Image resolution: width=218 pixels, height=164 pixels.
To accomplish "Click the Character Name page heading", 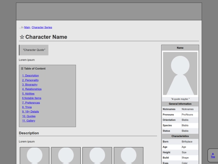I will click(46, 37).
